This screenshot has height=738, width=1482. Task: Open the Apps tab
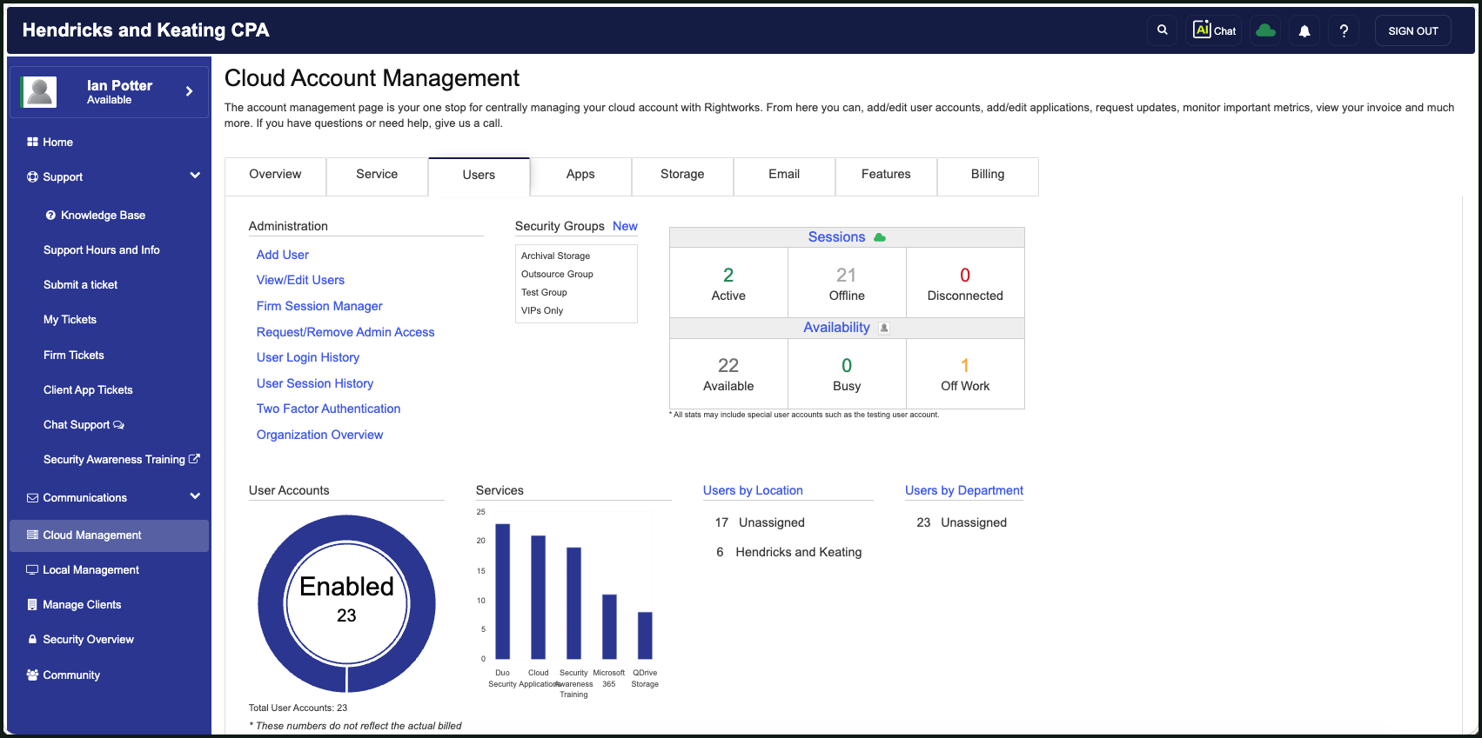[580, 174]
